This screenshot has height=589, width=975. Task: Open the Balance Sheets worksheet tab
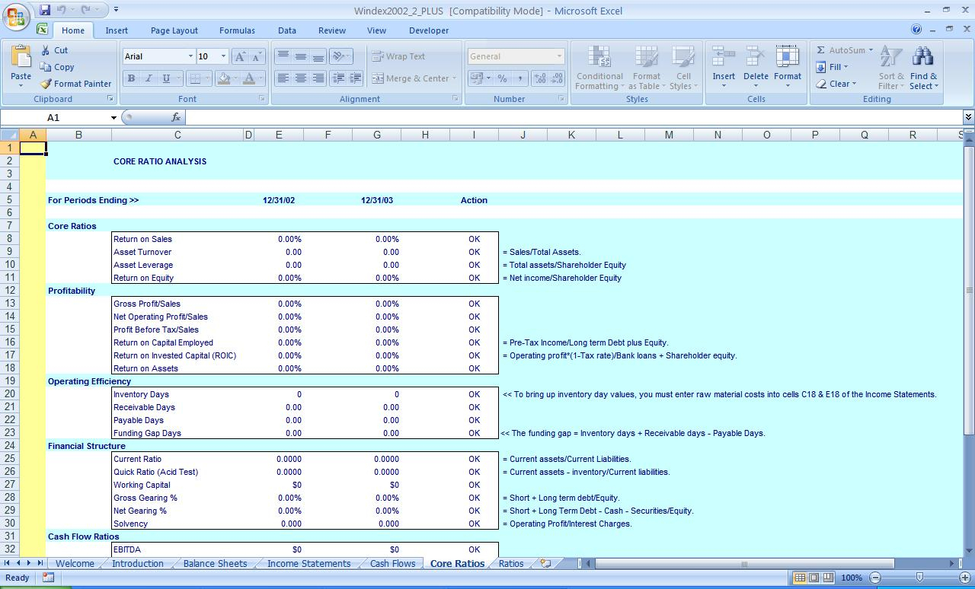point(215,564)
